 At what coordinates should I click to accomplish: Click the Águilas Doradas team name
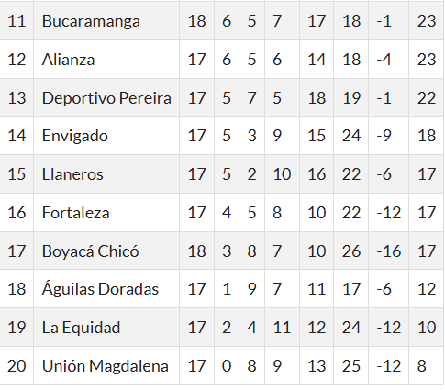click(100, 289)
